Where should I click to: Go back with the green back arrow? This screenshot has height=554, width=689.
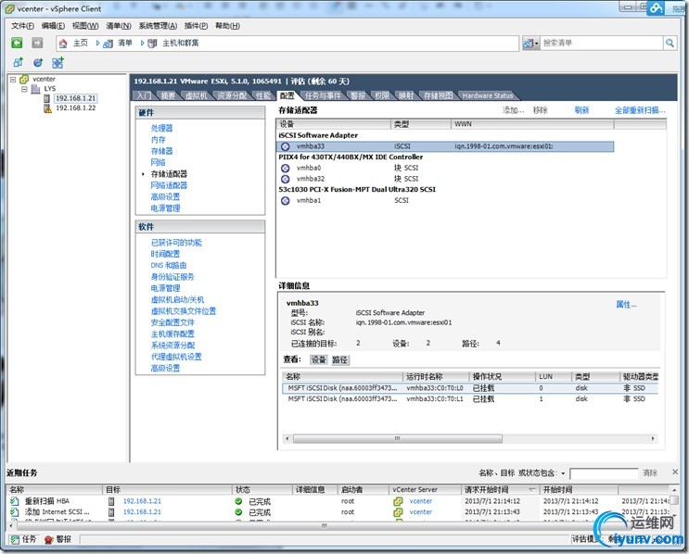pyautogui.click(x=17, y=43)
